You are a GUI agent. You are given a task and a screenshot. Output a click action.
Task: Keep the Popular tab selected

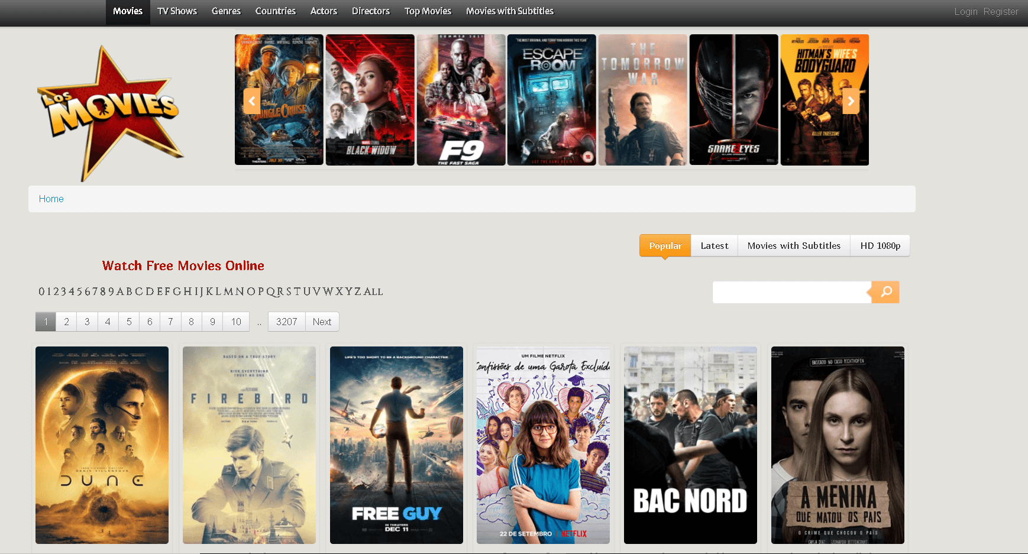point(664,245)
